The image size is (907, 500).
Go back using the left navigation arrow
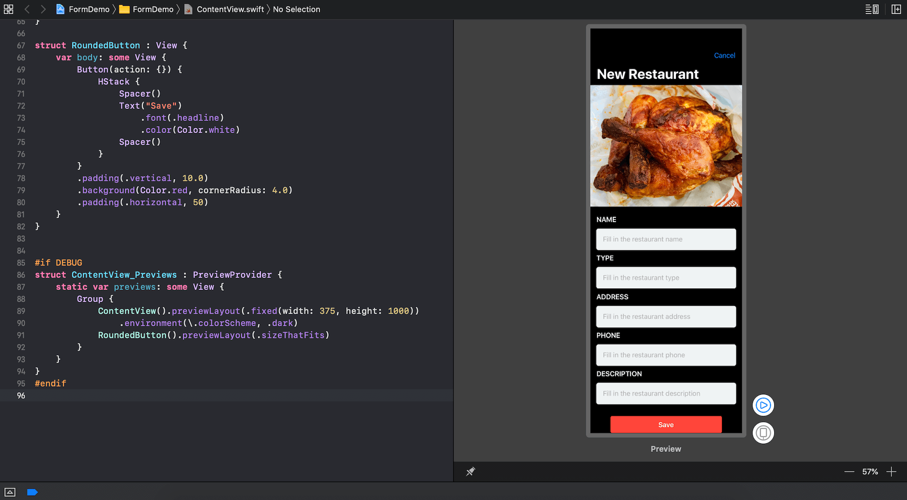[x=27, y=9]
